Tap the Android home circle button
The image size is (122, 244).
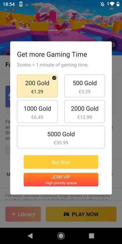pos(61,236)
